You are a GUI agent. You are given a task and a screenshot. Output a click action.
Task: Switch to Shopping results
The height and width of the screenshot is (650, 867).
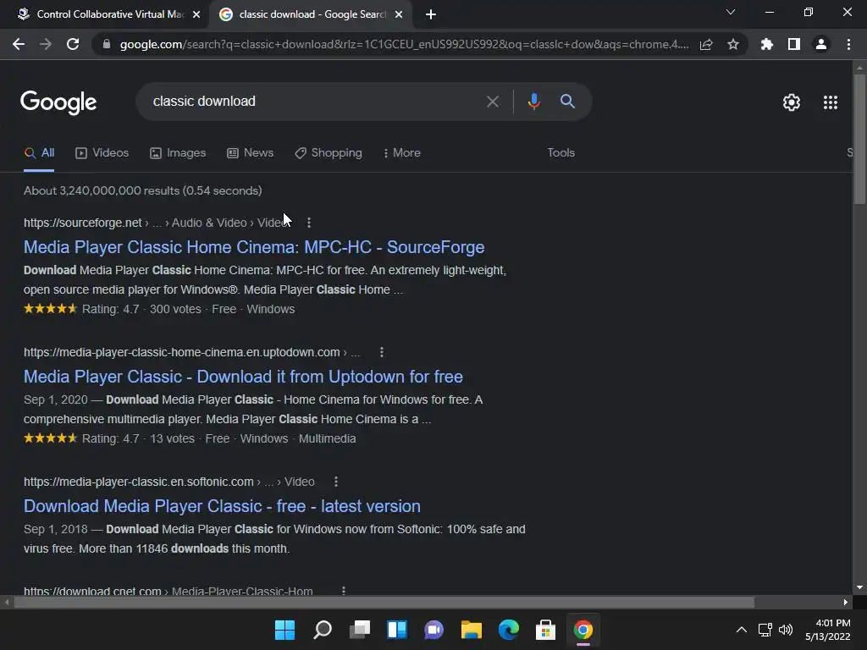[x=329, y=153]
